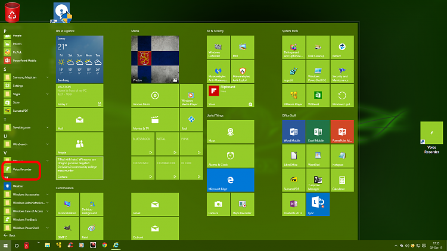Open the Outlook tile
This screenshot has height=251, width=447.
point(155,228)
